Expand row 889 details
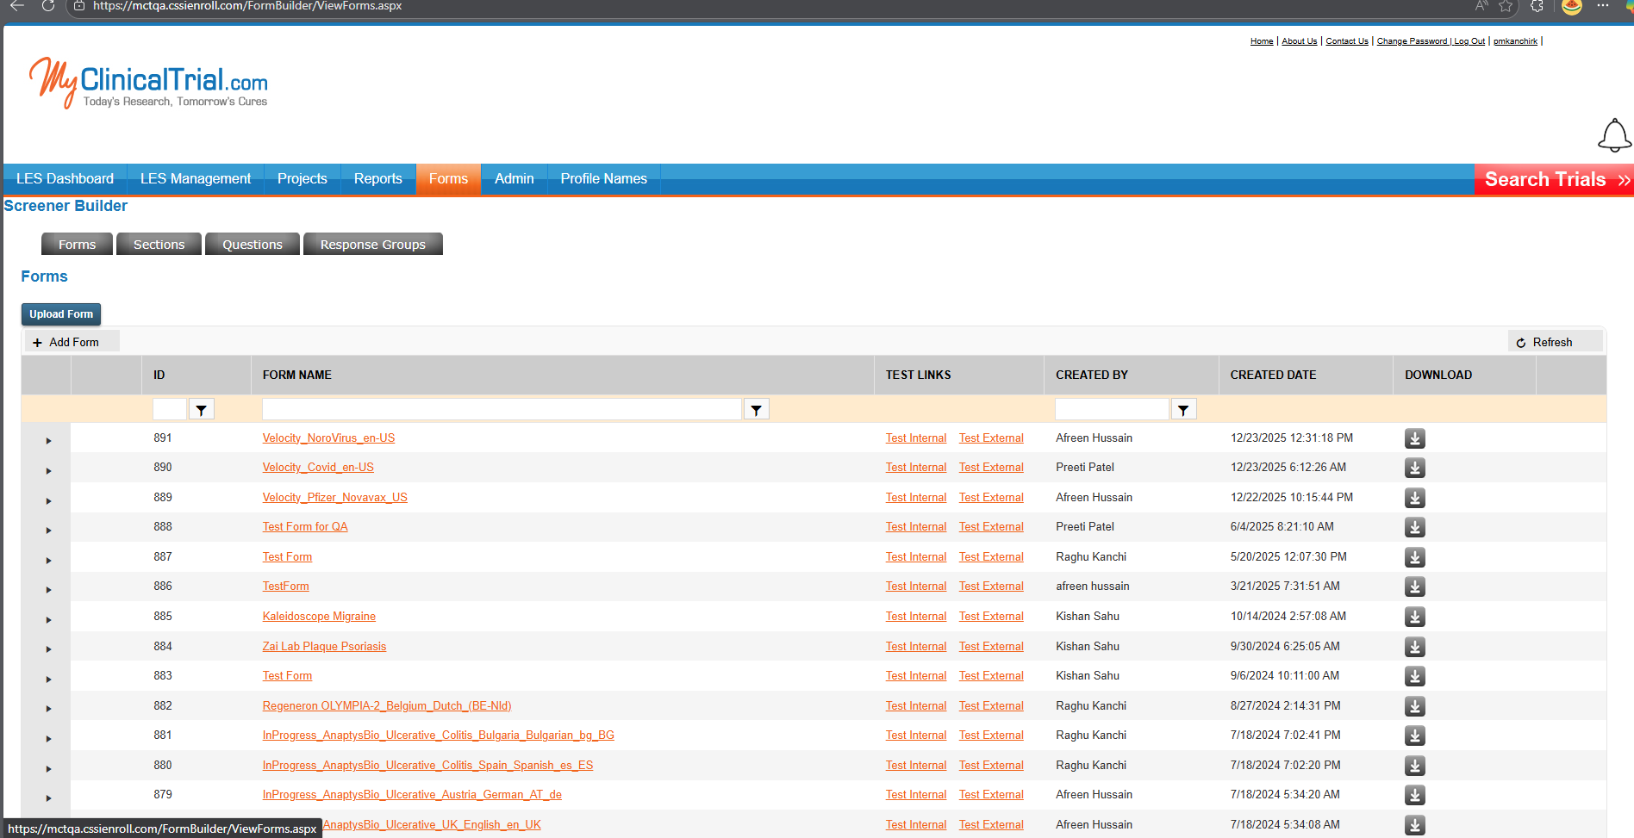The image size is (1634, 838). (x=48, y=501)
